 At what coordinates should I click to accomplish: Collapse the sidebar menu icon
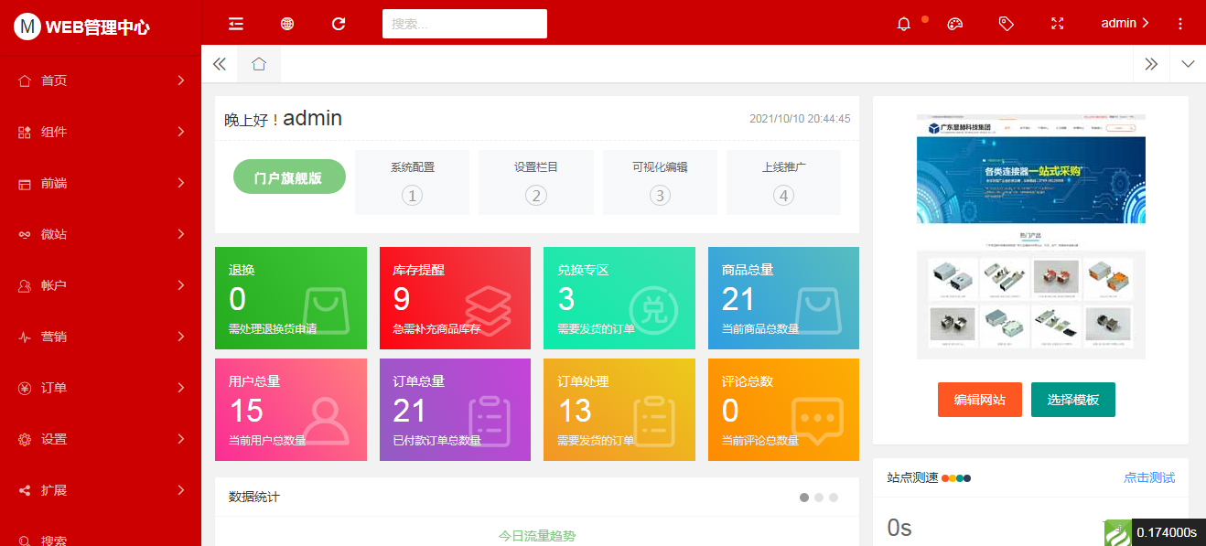tap(235, 24)
